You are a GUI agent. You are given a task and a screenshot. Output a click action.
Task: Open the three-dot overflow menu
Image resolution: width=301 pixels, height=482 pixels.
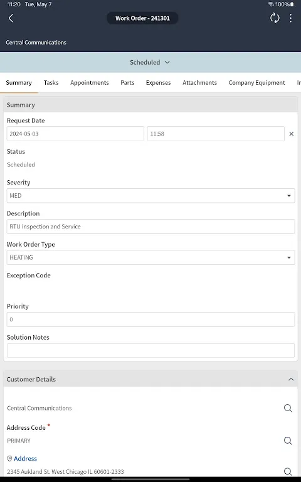coord(290,18)
